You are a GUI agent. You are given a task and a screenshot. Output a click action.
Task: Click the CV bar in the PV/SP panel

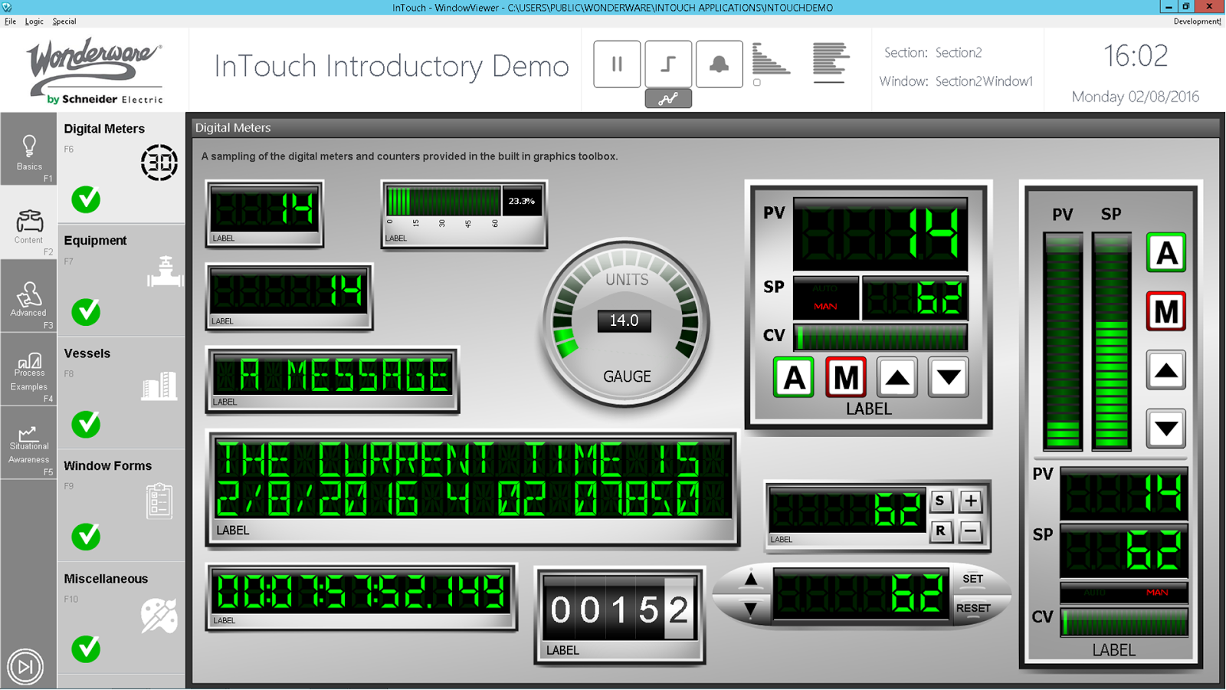pyautogui.click(x=880, y=337)
